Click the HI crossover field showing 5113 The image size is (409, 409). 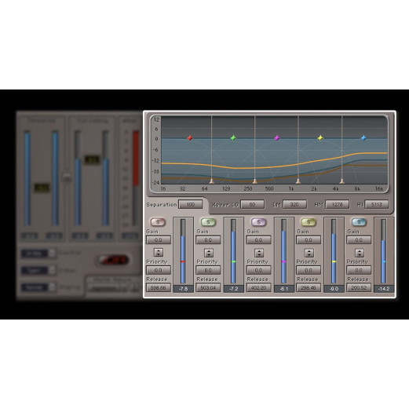377,204
